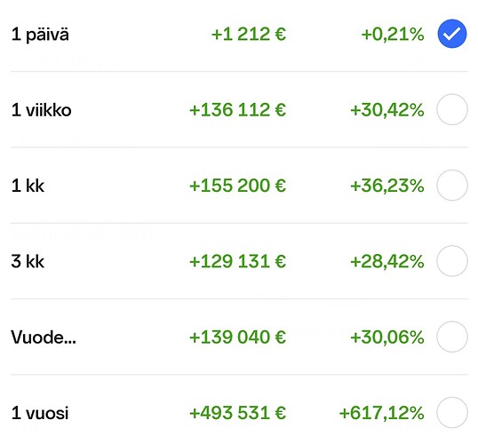Click the +155 200 € amount

238,186
